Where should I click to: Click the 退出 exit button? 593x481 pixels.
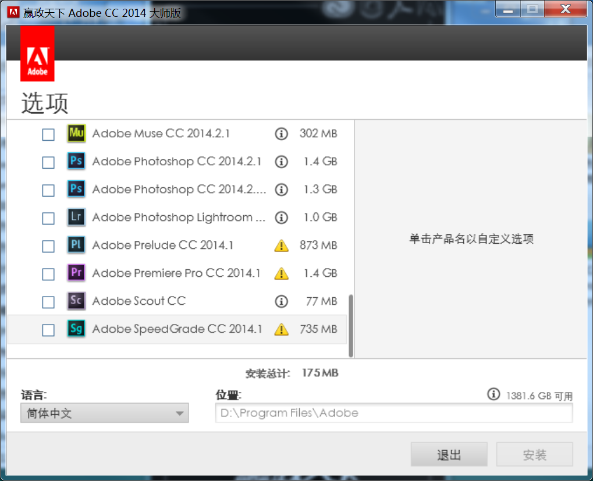point(449,455)
